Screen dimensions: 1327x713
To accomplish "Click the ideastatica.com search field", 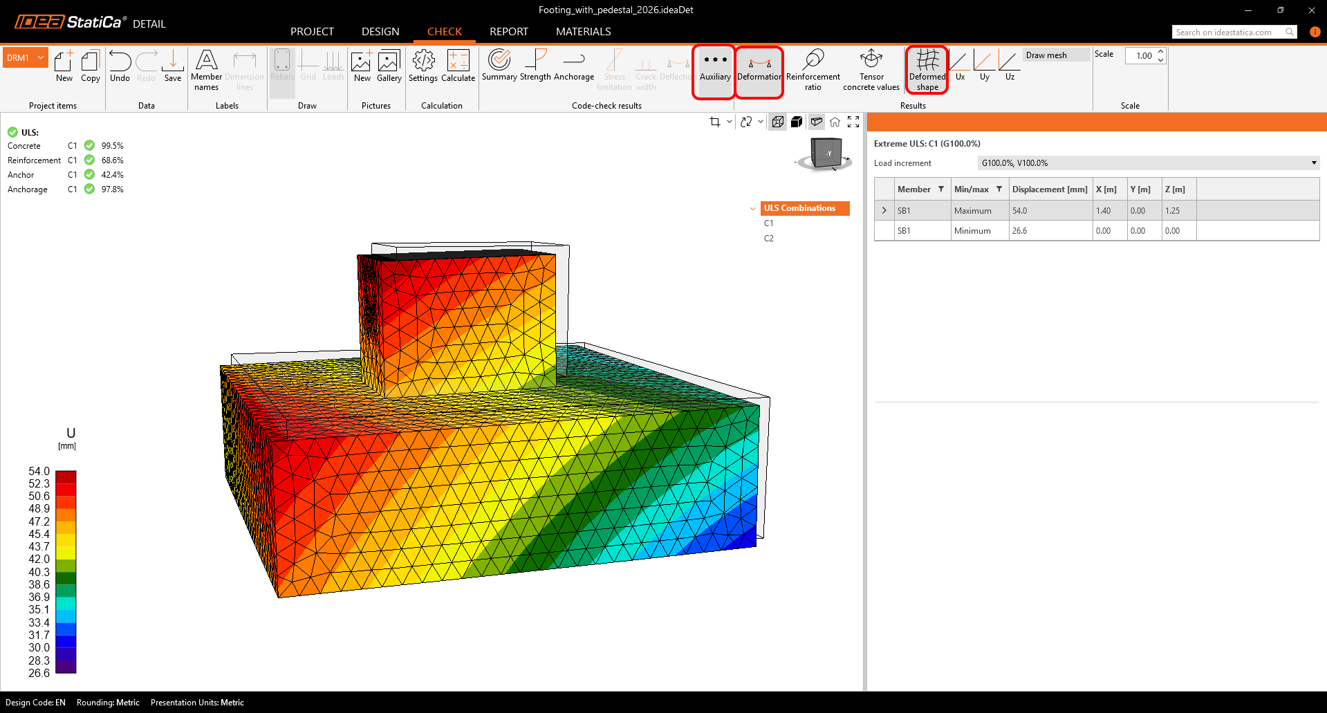I will [1227, 33].
